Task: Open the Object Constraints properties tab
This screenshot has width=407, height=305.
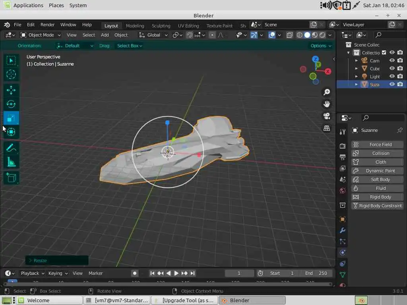Action: tap(342, 264)
